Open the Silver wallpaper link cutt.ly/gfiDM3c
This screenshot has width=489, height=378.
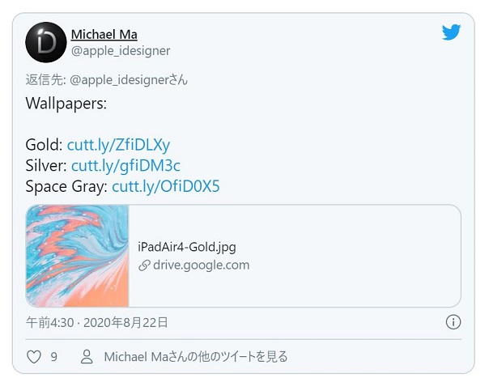click(x=125, y=166)
